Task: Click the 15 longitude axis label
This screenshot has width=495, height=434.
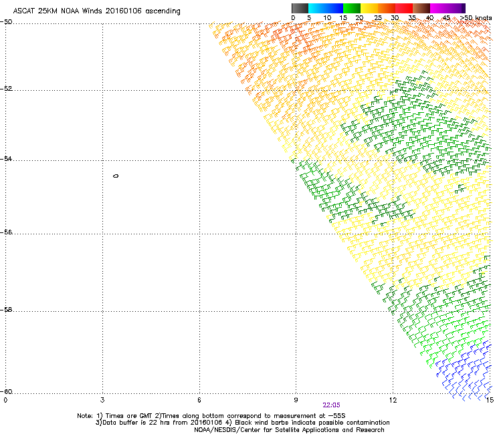Action: click(x=490, y=400)
